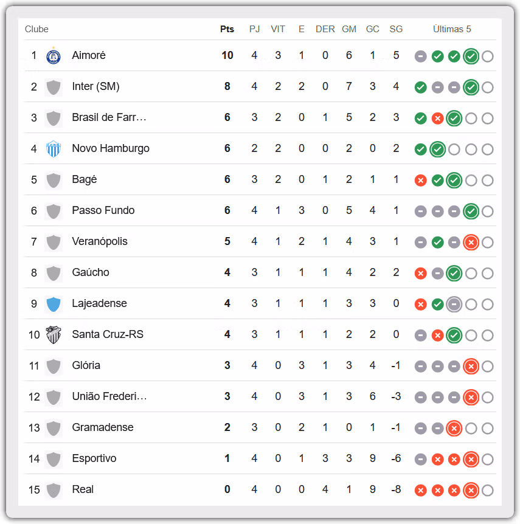Click the Últimas 5 column header

(x=452, y=29)
